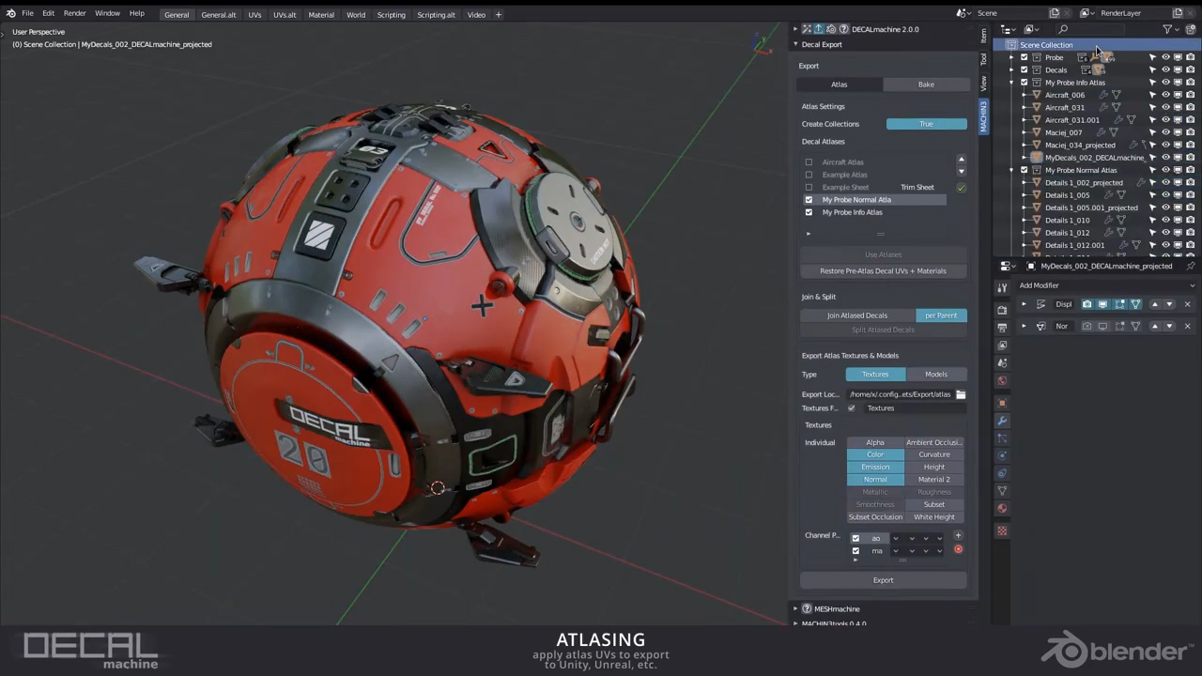Viewport: 1202px width, 676px height.
Task: Collapse My Probe Info Atlas collection
Action: (1012, 83)
